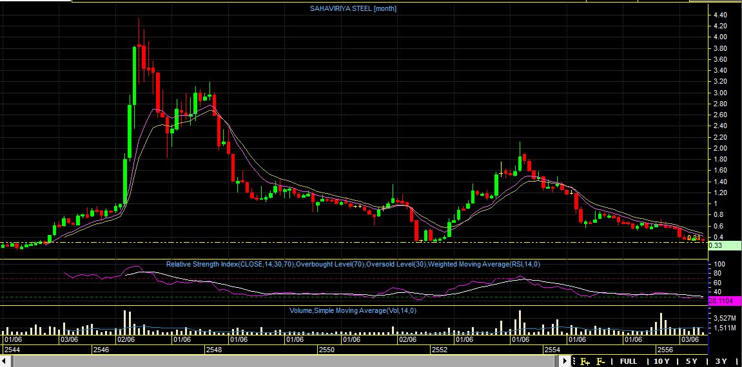The image size is (742, 367).
Task: Click the 03/06 date label above 2556
Action: tap(690, 339)
